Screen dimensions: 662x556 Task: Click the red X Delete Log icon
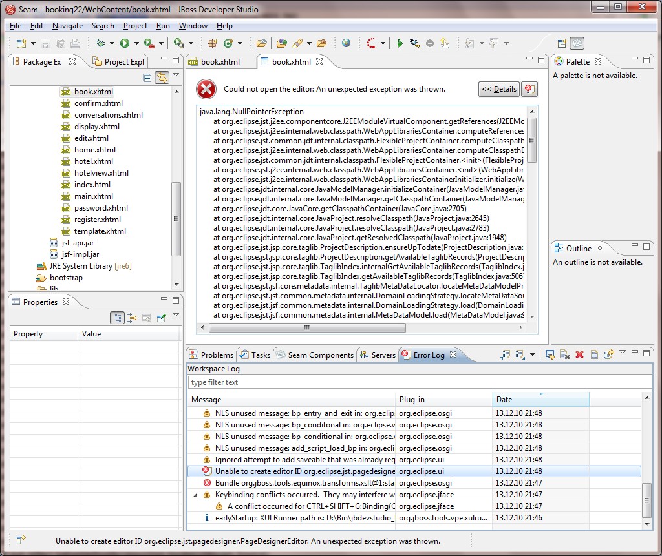[x=579, y=355]
